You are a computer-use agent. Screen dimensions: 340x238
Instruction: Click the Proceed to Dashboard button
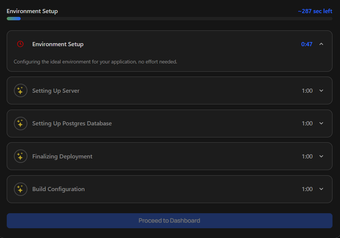coord(170,221)
